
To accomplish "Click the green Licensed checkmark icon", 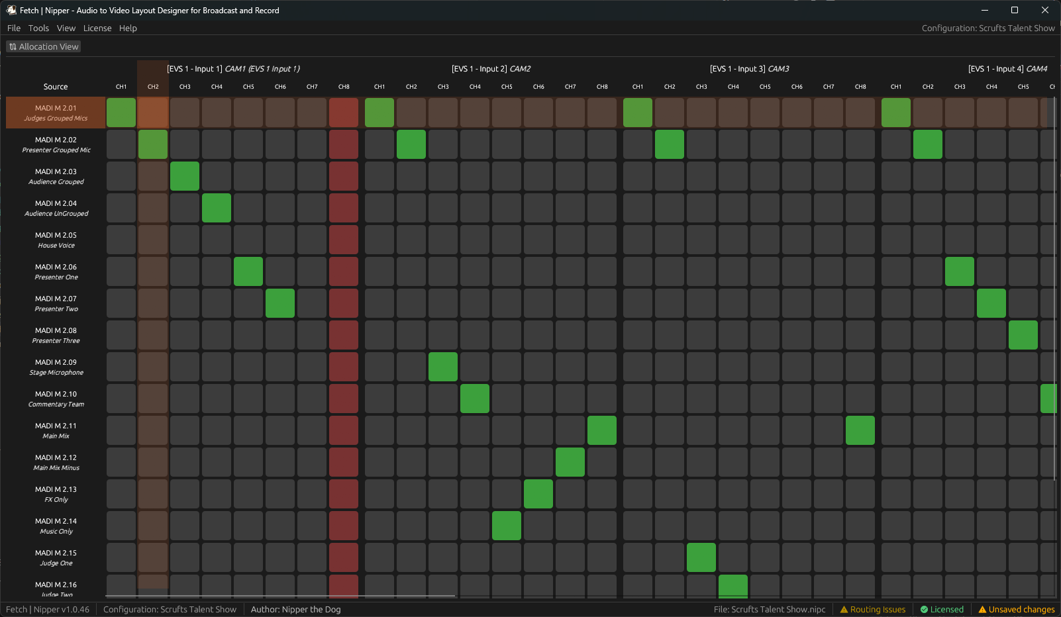I will tap(923, 609).
